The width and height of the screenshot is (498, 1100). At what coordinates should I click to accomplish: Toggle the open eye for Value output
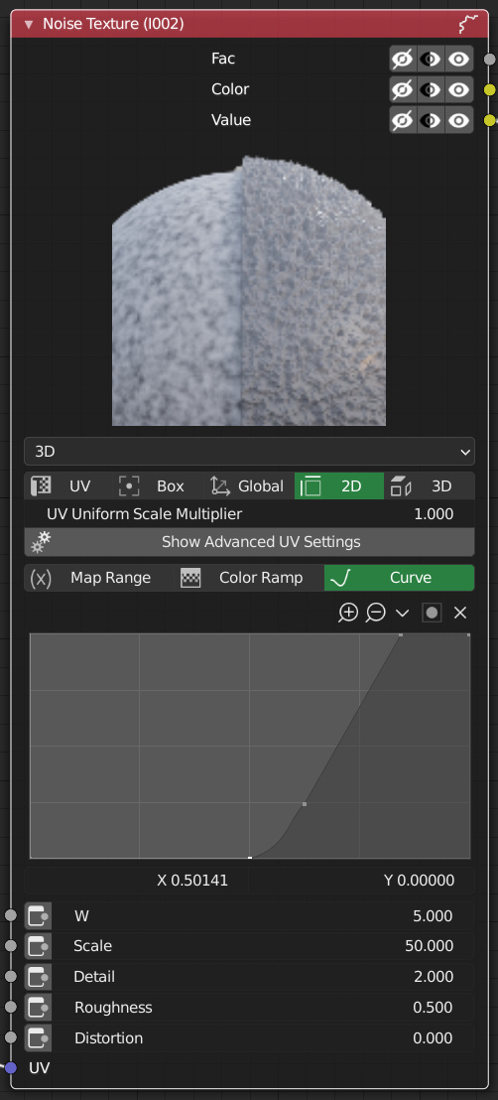tap(458, 121)
